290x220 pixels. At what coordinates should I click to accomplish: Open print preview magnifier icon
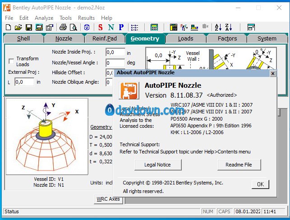[74, 27]
